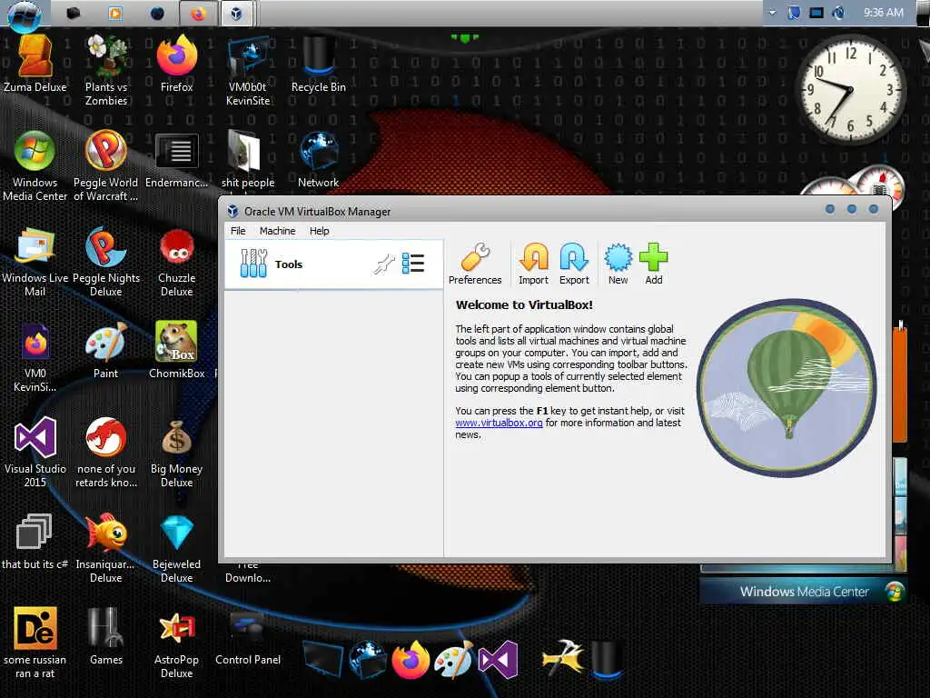
Task: Click Paint palette icon in bottom dock
Action: coord(454,660)
